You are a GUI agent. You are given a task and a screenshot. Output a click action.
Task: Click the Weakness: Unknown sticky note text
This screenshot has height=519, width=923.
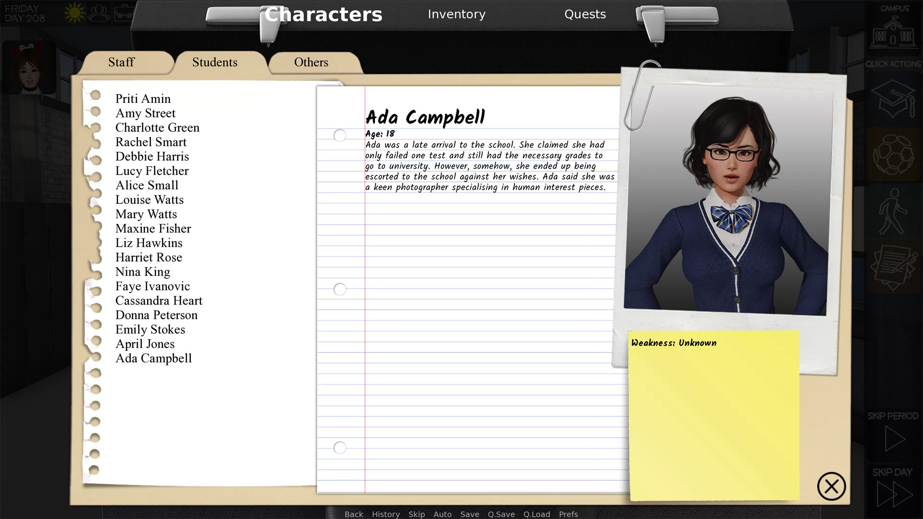coord(674,343)
